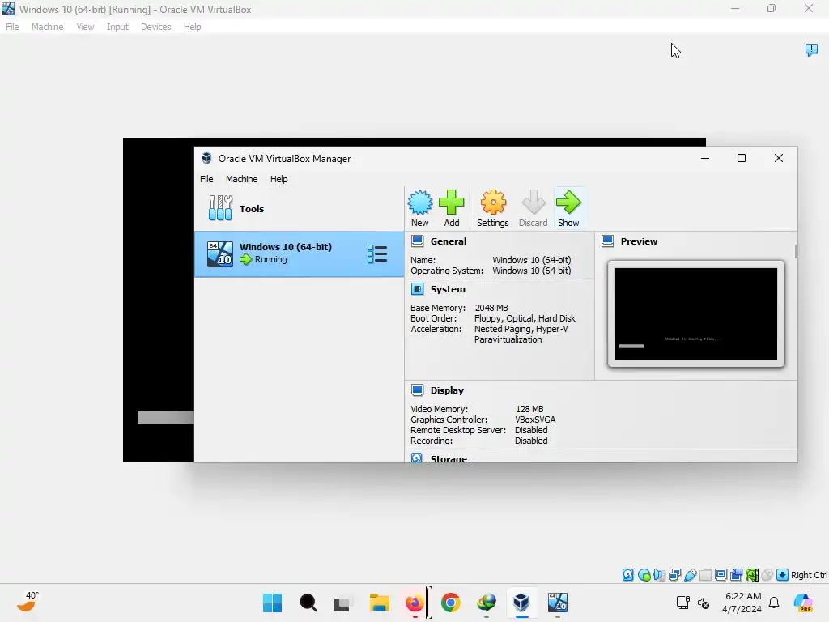Click the System section header link
829x622 pixels.
point(448,289)
